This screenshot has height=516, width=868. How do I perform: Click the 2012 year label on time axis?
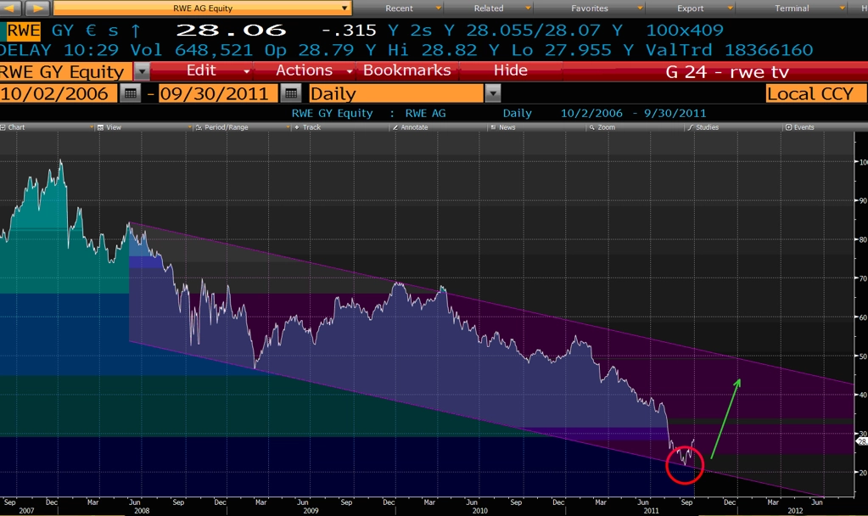(x=796, y=510)
